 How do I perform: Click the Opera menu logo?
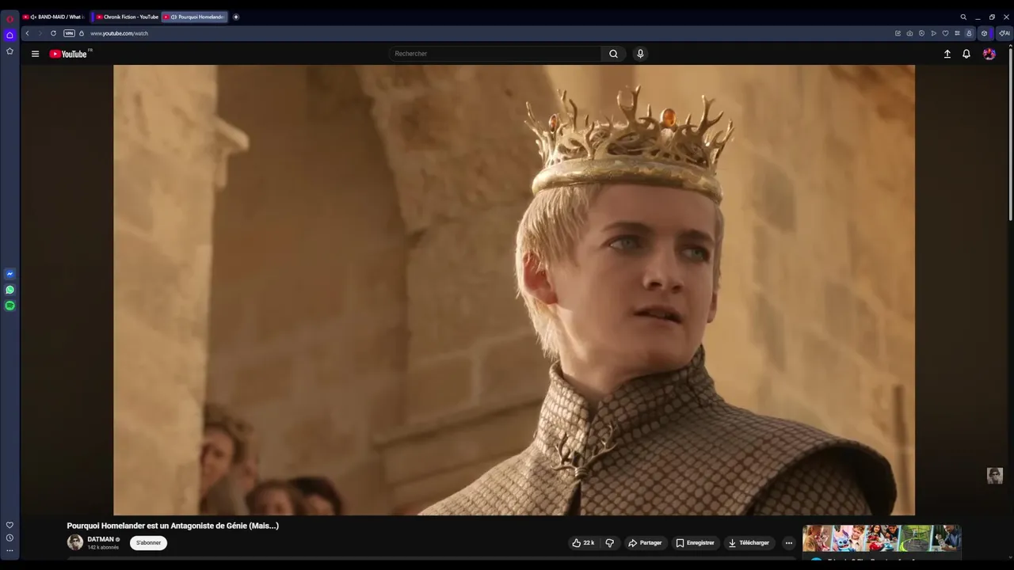pos(10,18)
